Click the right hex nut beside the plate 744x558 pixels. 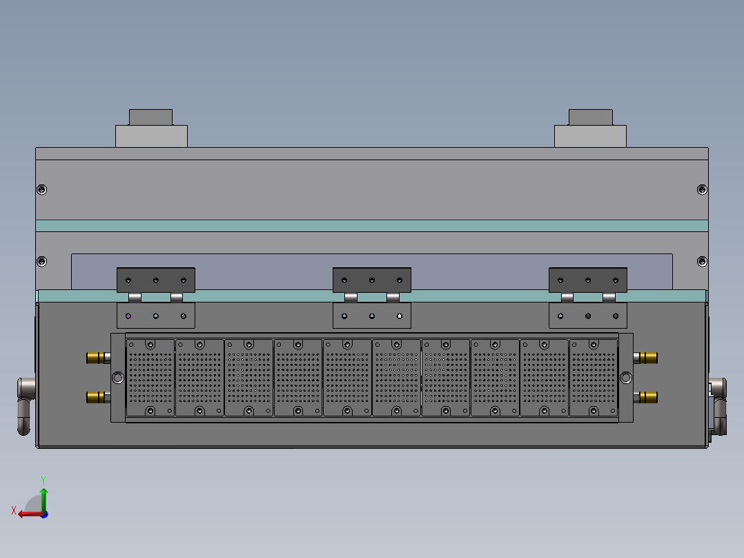(627, 376)
